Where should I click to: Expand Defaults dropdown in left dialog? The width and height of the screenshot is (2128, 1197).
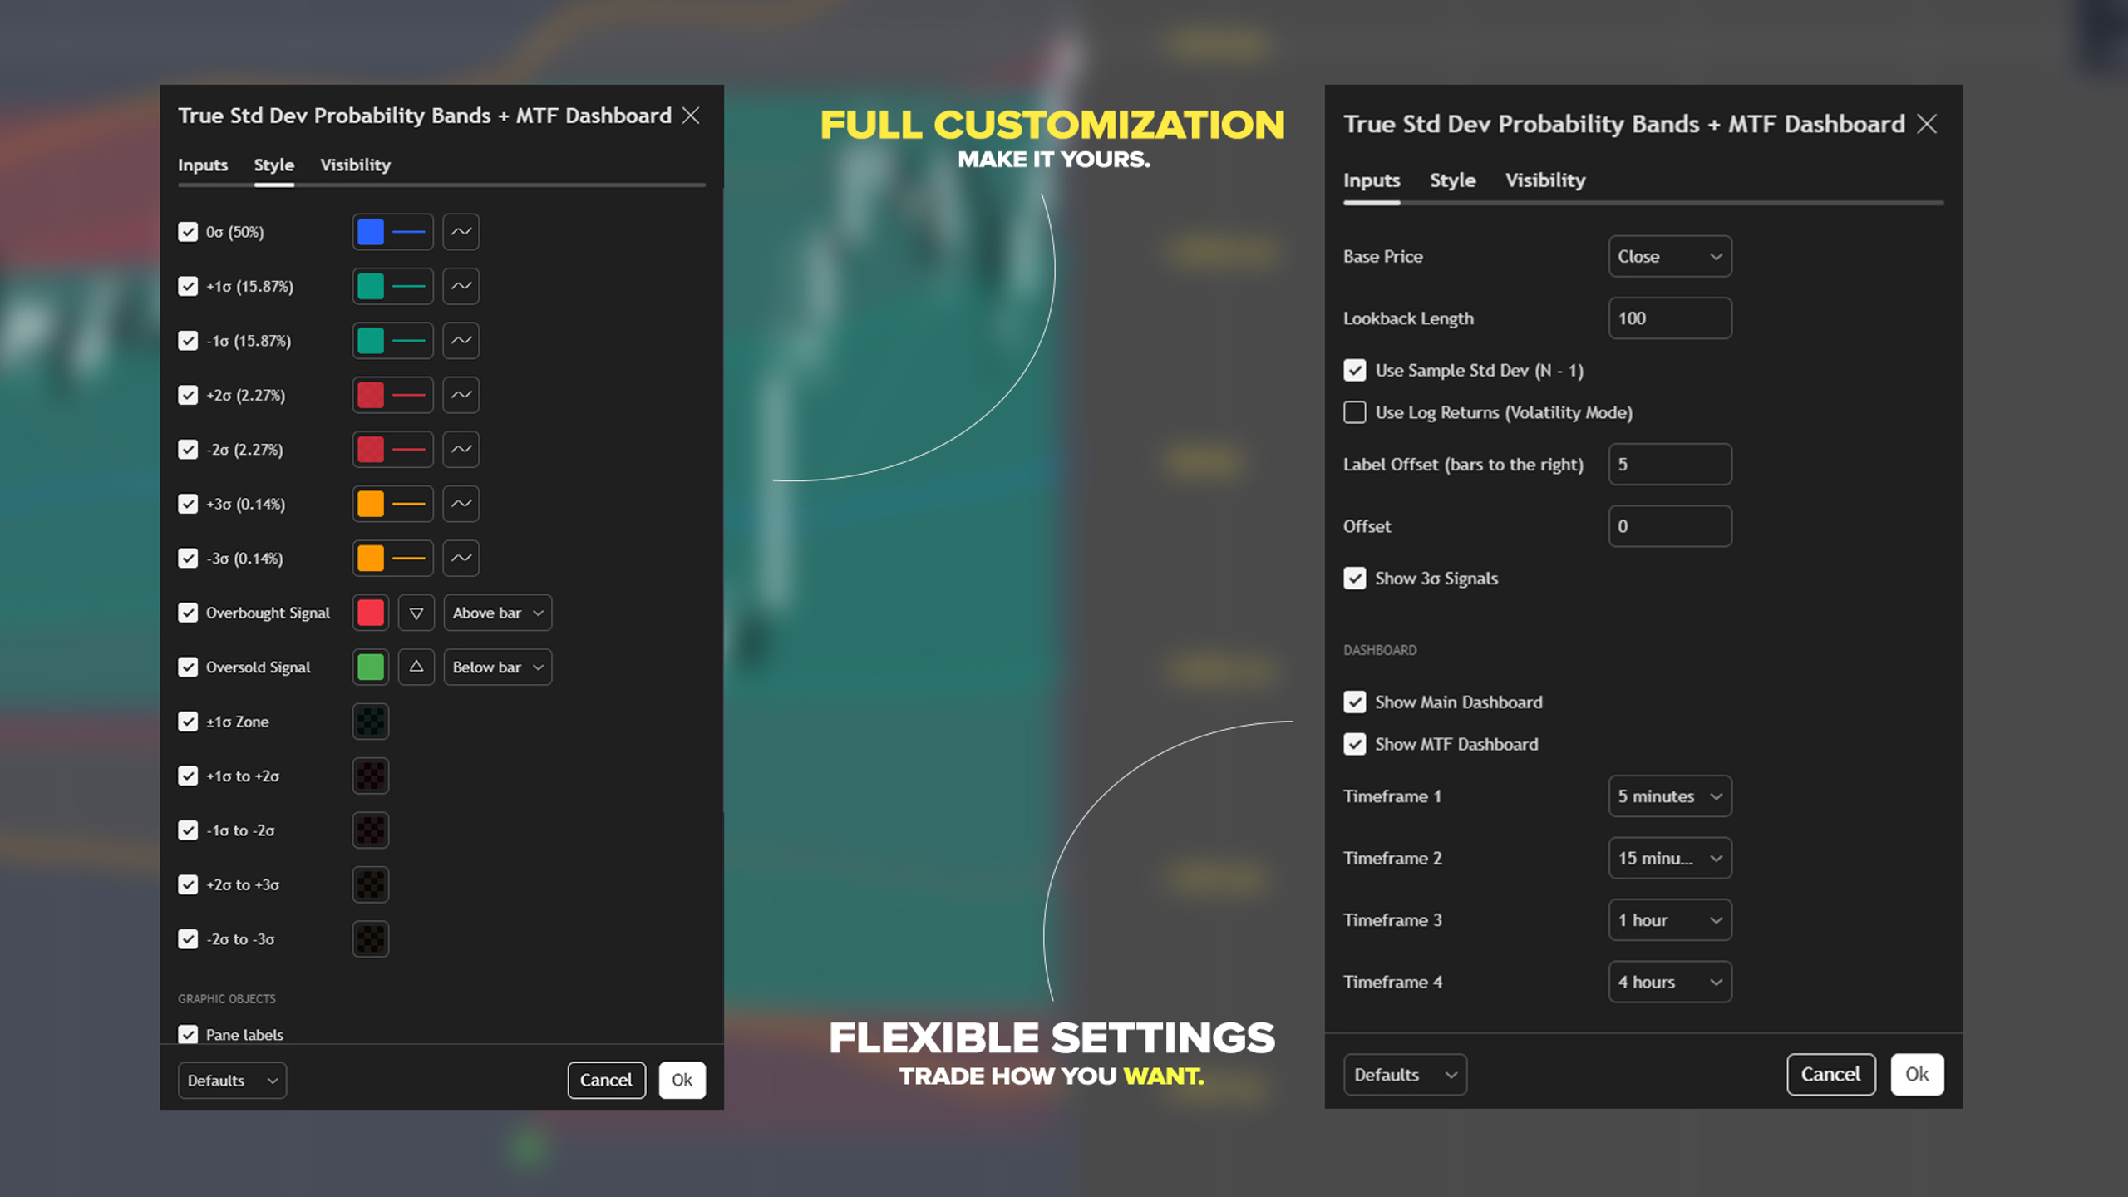coord(232,1081)
